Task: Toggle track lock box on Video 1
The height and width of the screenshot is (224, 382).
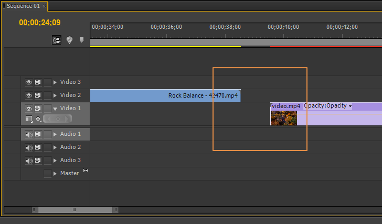Action: 48,109
